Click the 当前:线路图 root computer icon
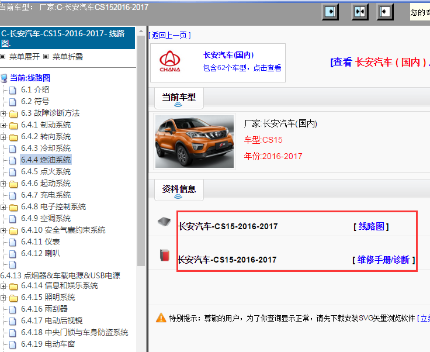 4,78
